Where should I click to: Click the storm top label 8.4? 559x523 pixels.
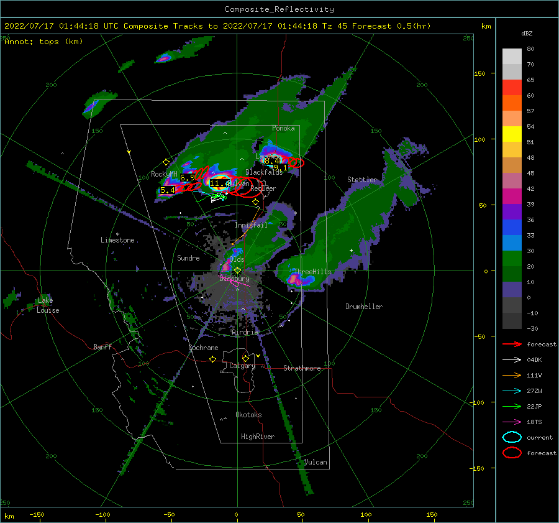tap(272, 161)
